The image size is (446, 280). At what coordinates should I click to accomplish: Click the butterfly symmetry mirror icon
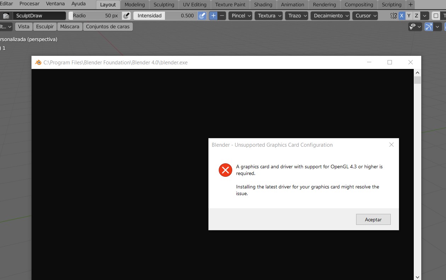[x=393, y=16]
